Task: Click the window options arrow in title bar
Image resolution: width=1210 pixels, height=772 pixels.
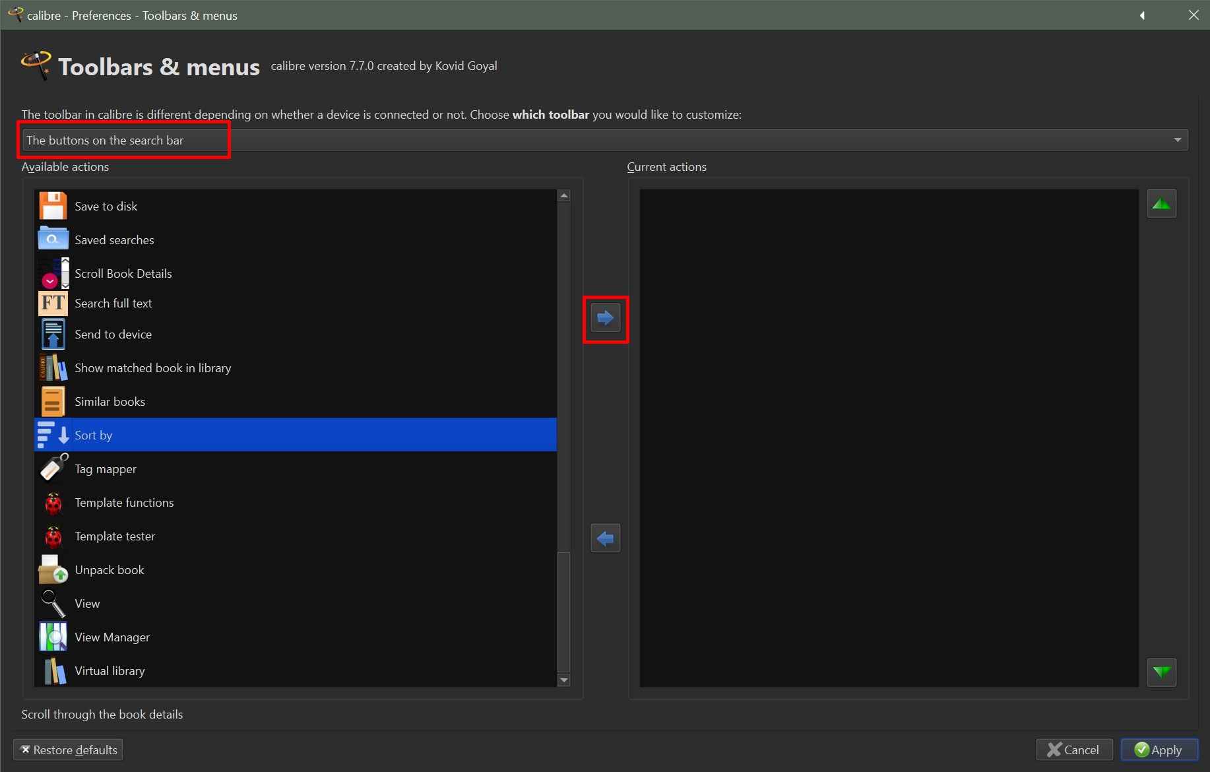Action: pos(1143,15)
